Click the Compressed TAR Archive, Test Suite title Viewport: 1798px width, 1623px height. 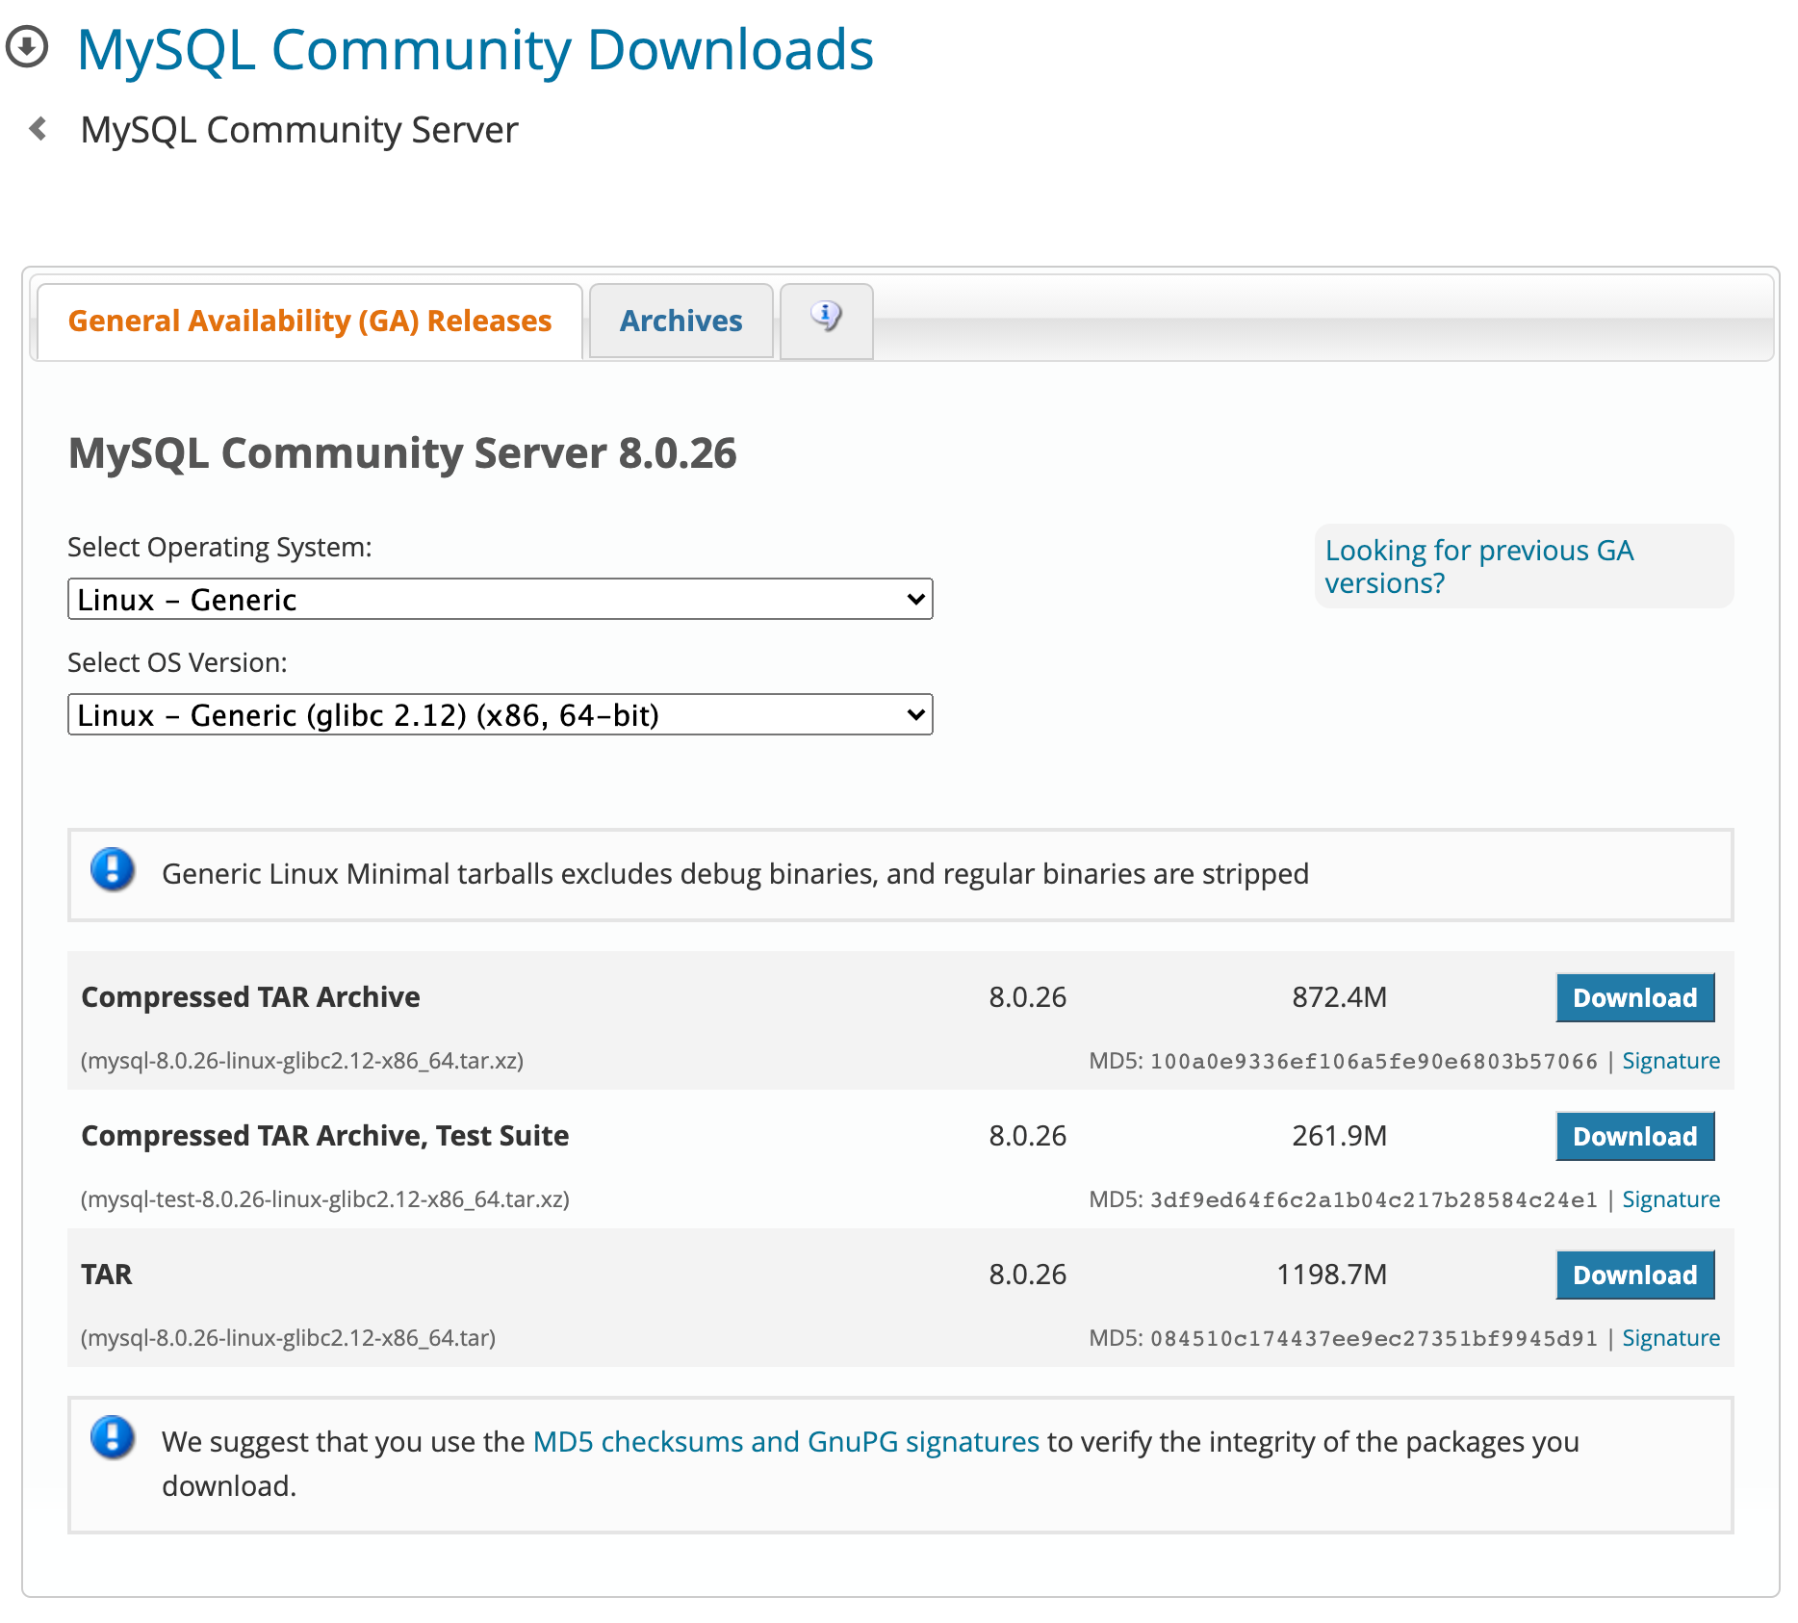325,1136
